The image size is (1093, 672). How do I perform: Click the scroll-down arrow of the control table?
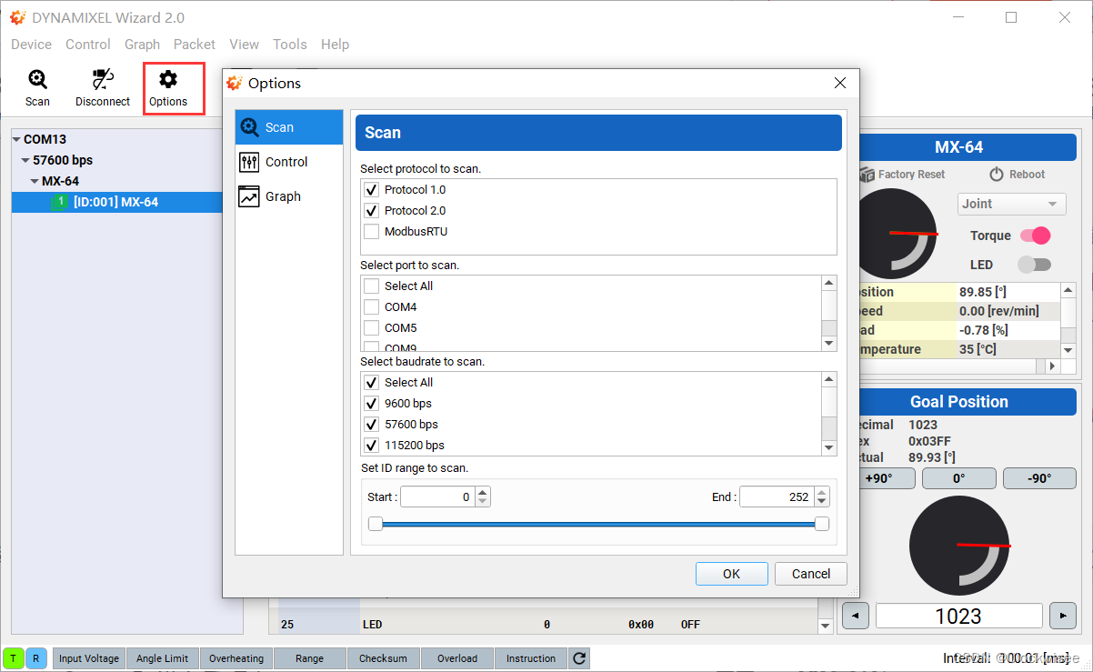[826, 626]
